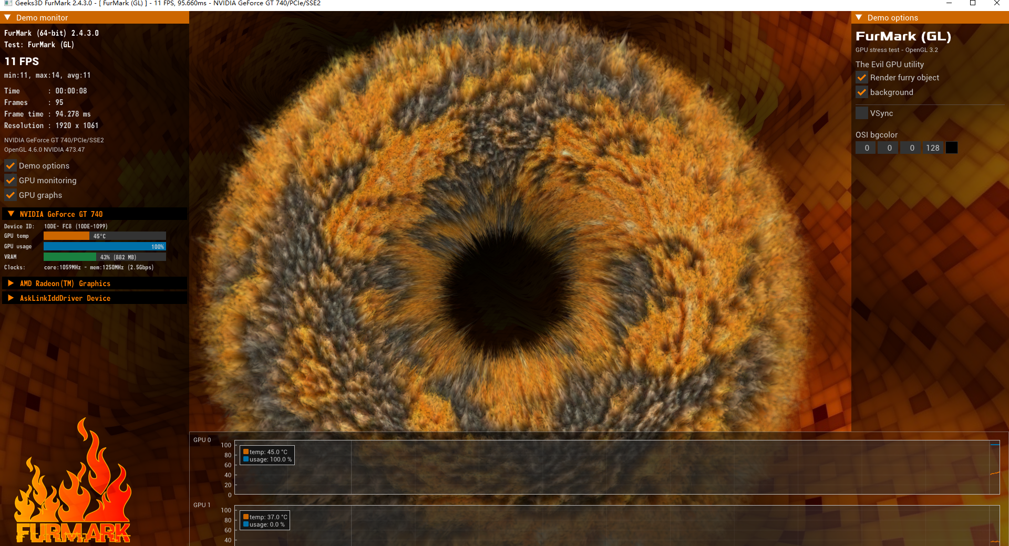The height and width of the screenshot is (546, 1009).
Task: Collapse the Demo options panel header triangle
Action: tap(859, 17)
